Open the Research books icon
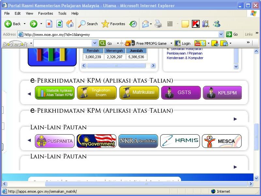The height and width of the screenshot is (196, 261). (x=206, y=24)
